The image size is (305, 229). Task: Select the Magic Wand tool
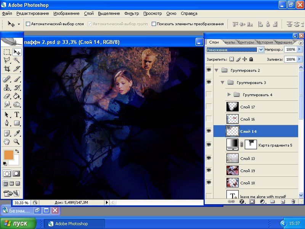[x=17, y=60]
